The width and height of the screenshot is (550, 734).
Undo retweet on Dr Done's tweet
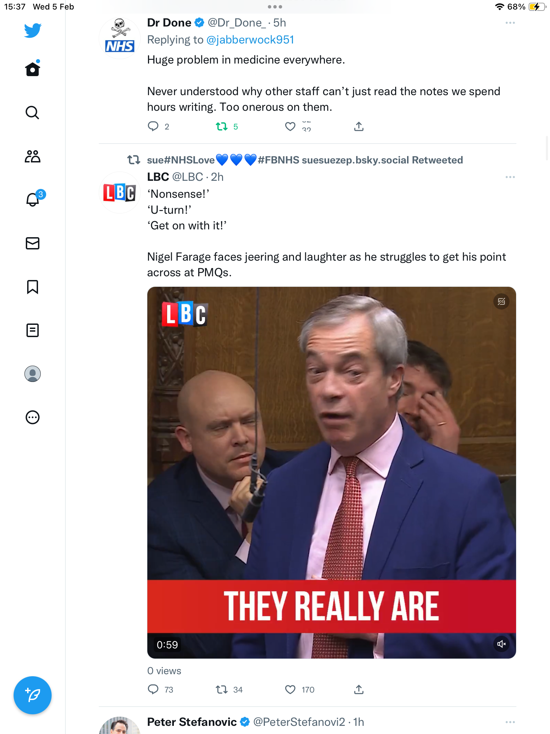click(222, 127)
